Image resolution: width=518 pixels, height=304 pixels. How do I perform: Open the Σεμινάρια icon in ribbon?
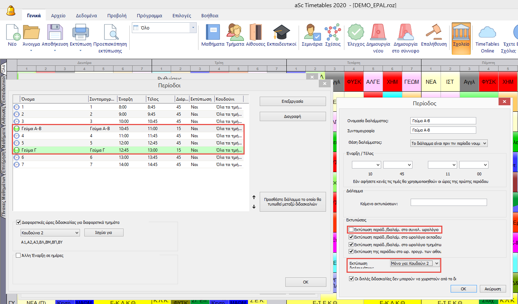point(312,33)
